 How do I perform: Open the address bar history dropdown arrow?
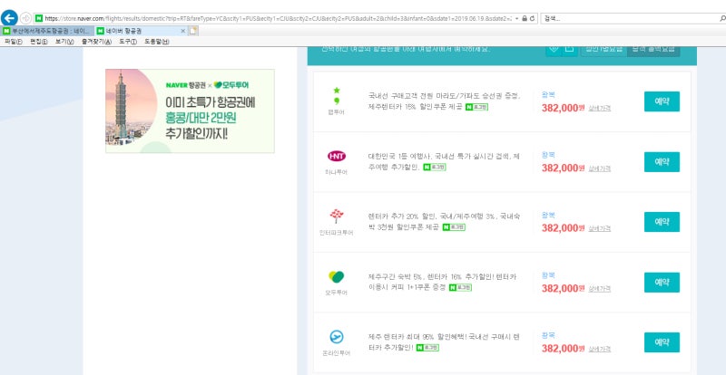pos(516,18)
